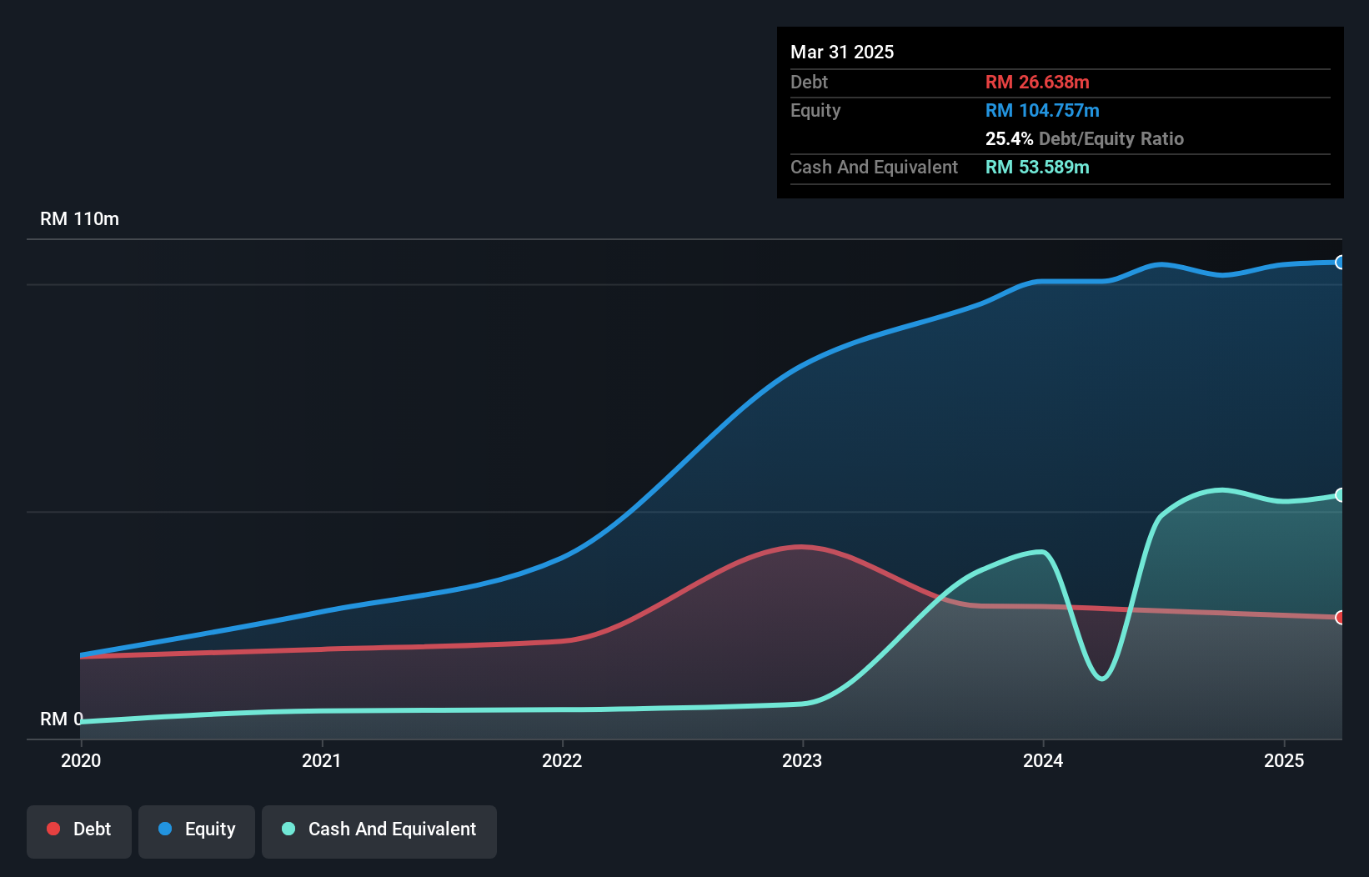Click the teal RM 53.589m Cash value
Viewport: 1369px width, 877px height.
[x=1037, y=167]
